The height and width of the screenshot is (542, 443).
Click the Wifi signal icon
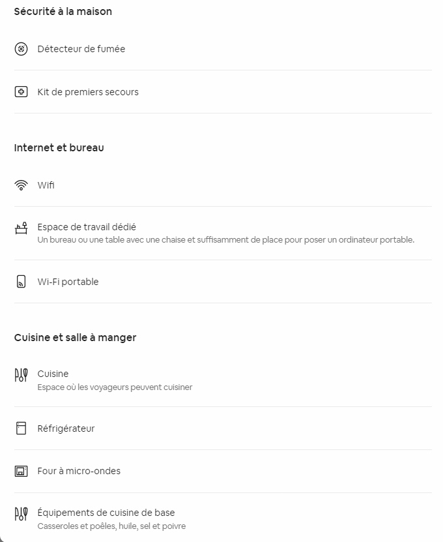21,186
